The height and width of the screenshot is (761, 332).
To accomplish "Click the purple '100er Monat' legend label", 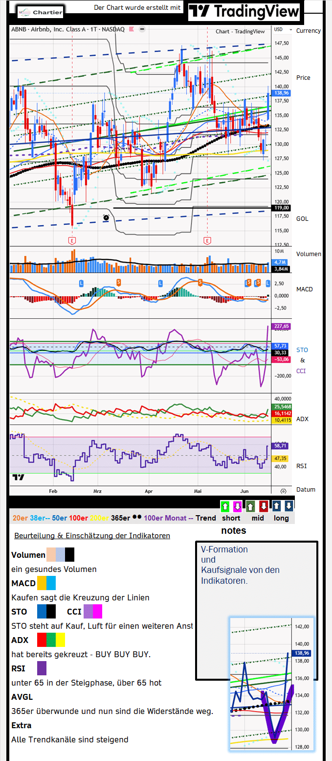I will (x=166, y=518).
